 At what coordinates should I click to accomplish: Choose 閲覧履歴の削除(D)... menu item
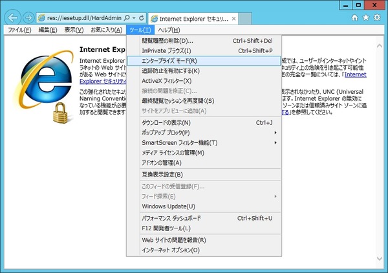[204, 41]
